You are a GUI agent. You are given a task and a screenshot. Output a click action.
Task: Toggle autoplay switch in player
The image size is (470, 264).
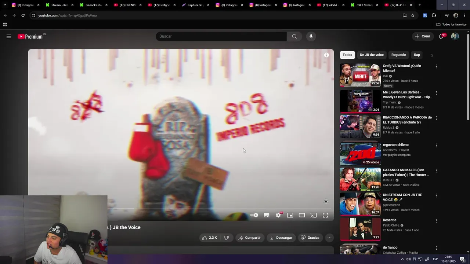coord(254,215)
